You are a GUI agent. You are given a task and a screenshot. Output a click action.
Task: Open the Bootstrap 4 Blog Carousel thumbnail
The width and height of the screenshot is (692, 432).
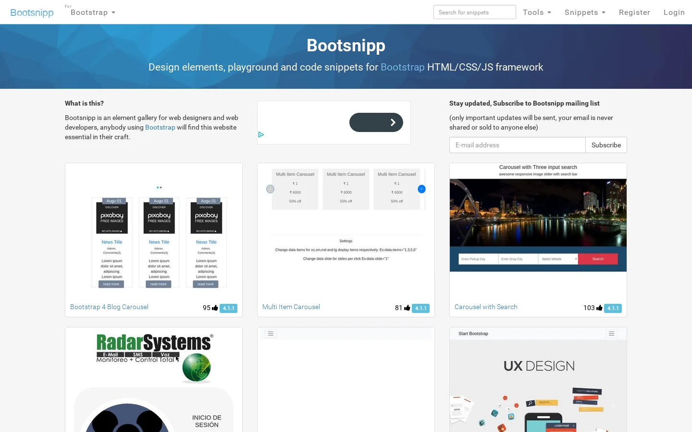coord(154,230)
